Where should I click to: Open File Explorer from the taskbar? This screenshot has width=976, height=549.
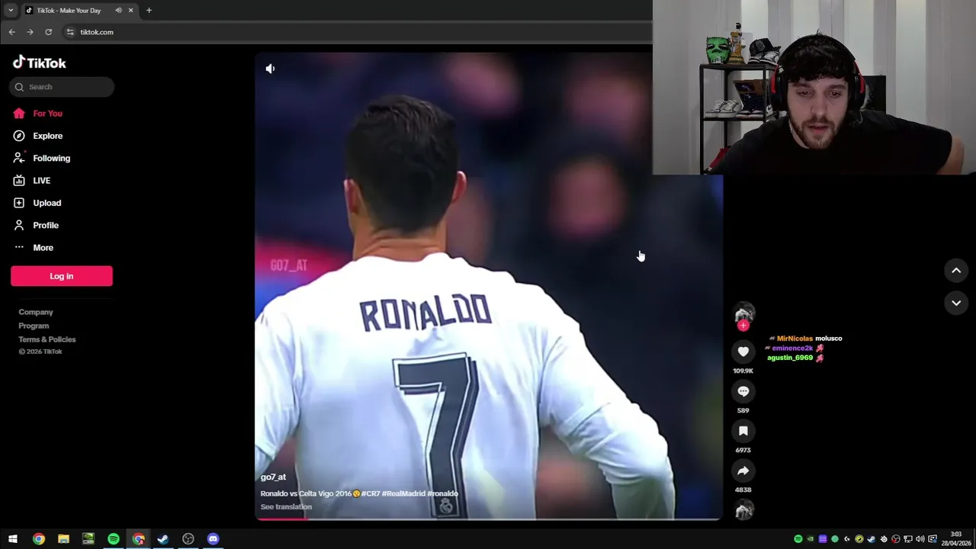click(63, 539)
